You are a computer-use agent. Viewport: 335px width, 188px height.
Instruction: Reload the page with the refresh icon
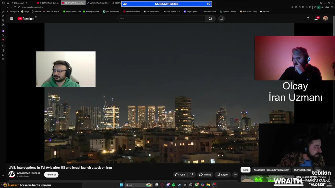coord(15,7)
